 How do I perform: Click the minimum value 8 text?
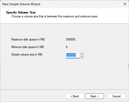(x=67, y=47)
